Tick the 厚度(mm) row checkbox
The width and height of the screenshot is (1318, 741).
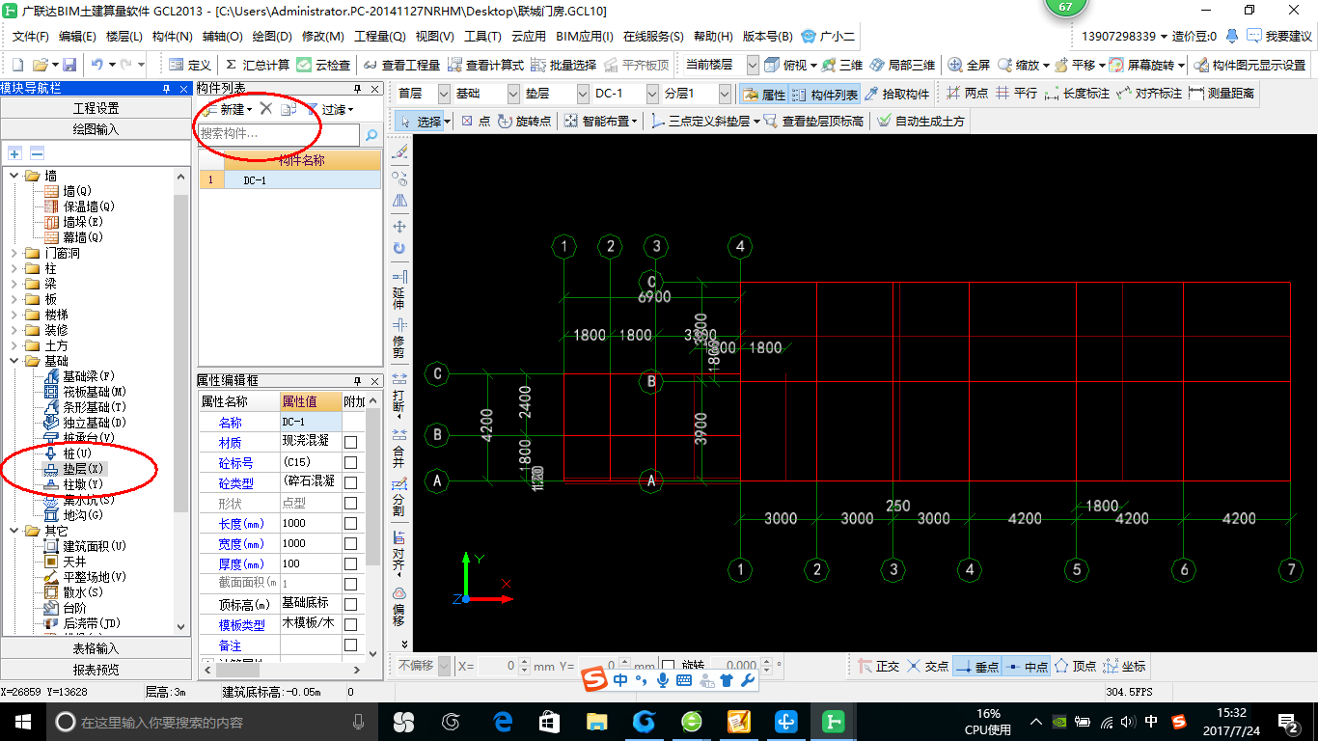click(351, 563)
